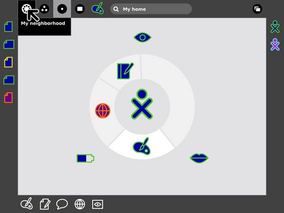The image size is (284, 213).
Task: Click the My neighborhood tooltip label
Action: pos(43,23)
